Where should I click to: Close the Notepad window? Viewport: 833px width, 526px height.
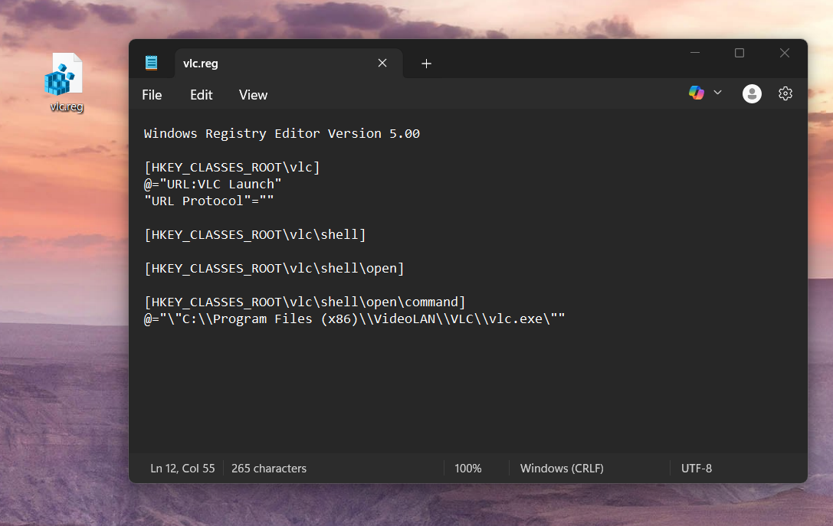click(785, 53)
